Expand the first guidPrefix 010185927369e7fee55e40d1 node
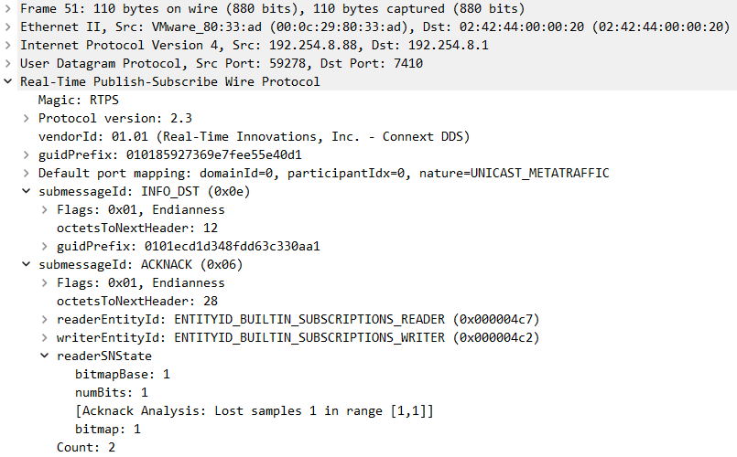Image resolution: width=737 pixels, height=457 pixels. (27, 154)
